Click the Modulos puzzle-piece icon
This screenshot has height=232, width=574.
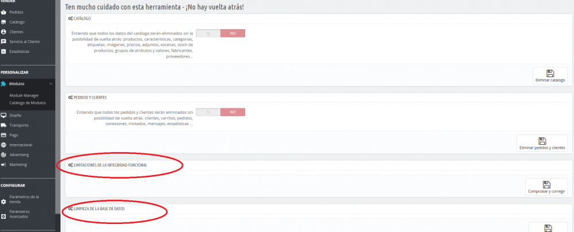pyautogui.click(x=3, y=84)
